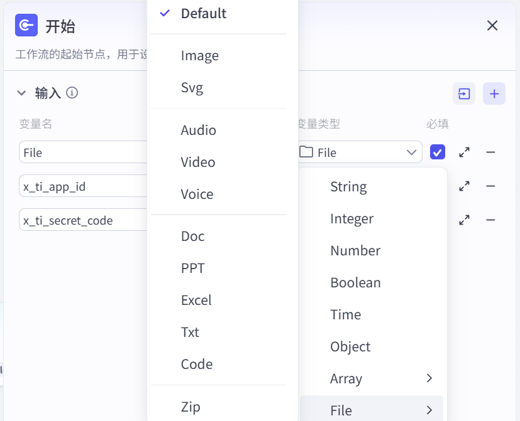
Task: Uncheck the required checkbox for File
Action: (x=437, y=152)
